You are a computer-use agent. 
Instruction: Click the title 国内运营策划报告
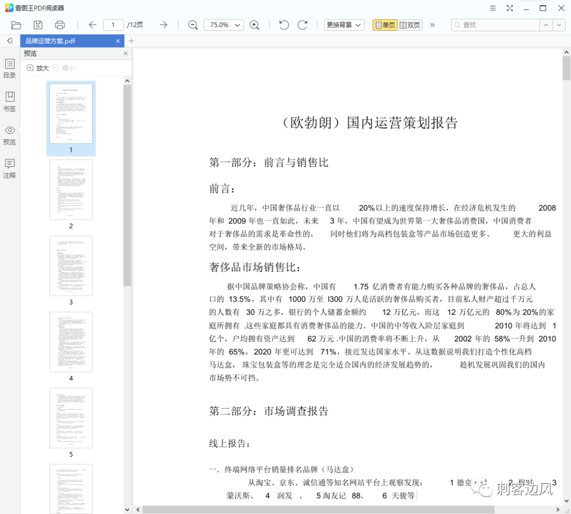(402, 123)
